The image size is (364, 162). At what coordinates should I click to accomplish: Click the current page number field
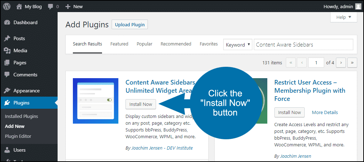pos(316,63)
